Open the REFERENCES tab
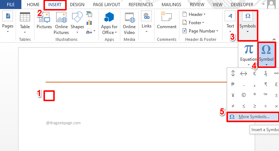This screenshot has width=279, height=151. coord(141,5)
